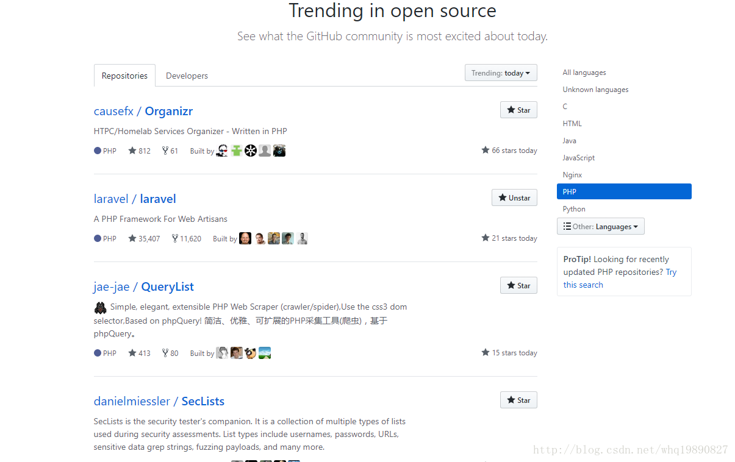Screen dimensions: 735x462
Task: View Organizr forks count 61
Action: (170, 151)
